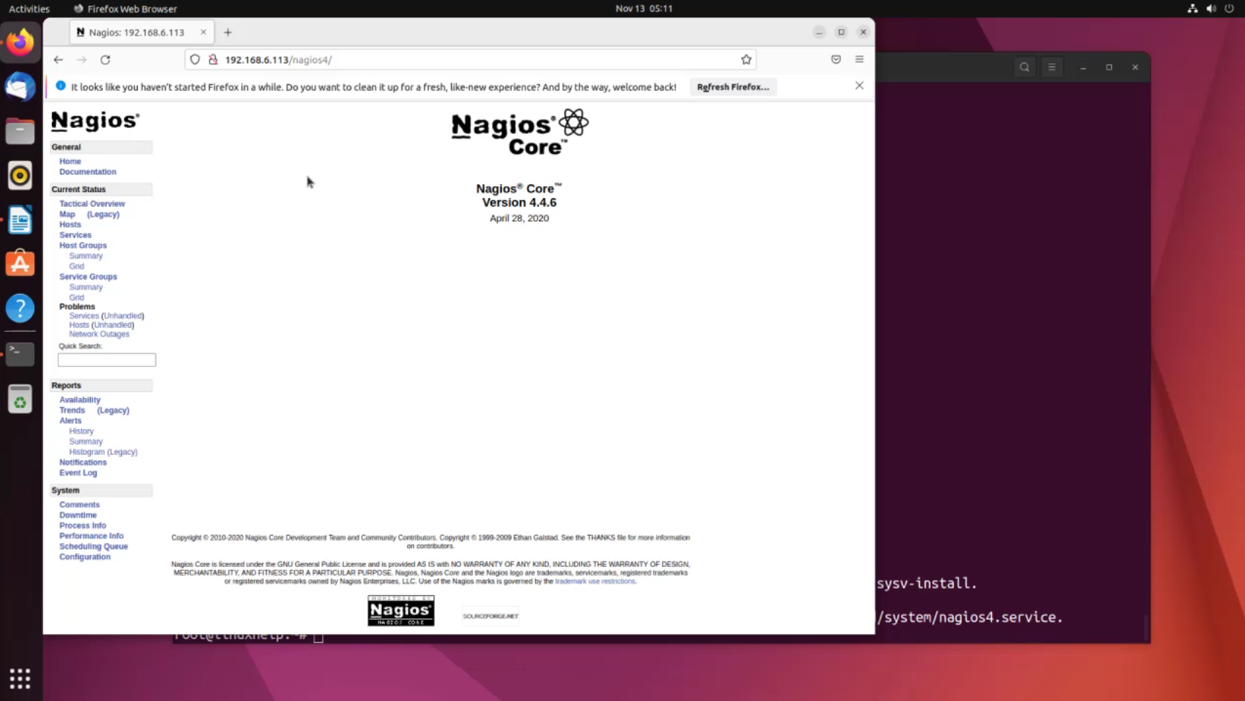1245x701 pixels.
Task: Open the Host Groups link
Action: [83, 246]
